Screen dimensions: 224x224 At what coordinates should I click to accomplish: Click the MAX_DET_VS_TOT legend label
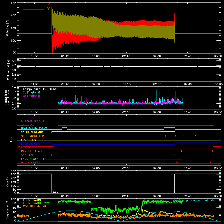coord(34,206)
